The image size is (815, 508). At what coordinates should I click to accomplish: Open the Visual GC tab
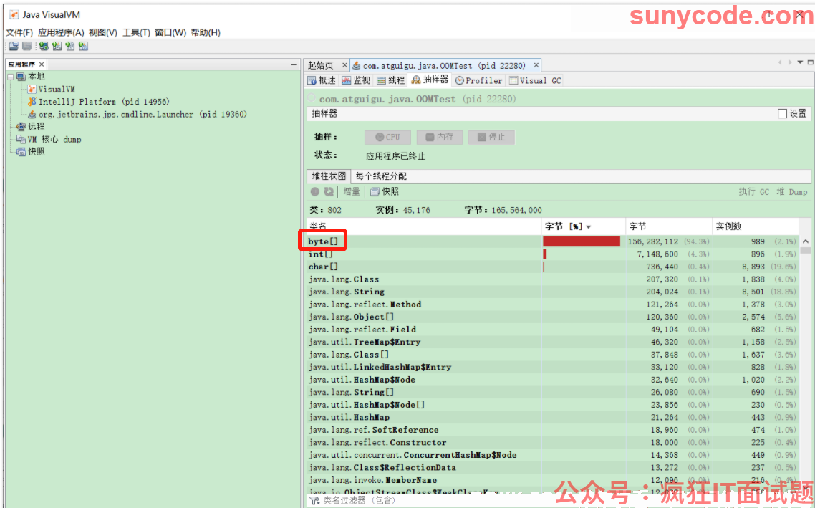536,80
